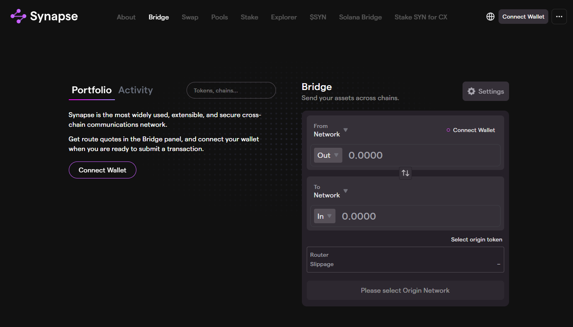Focus the Tokens, chains search field
The image size is (573, 327).
pos(231,90)
